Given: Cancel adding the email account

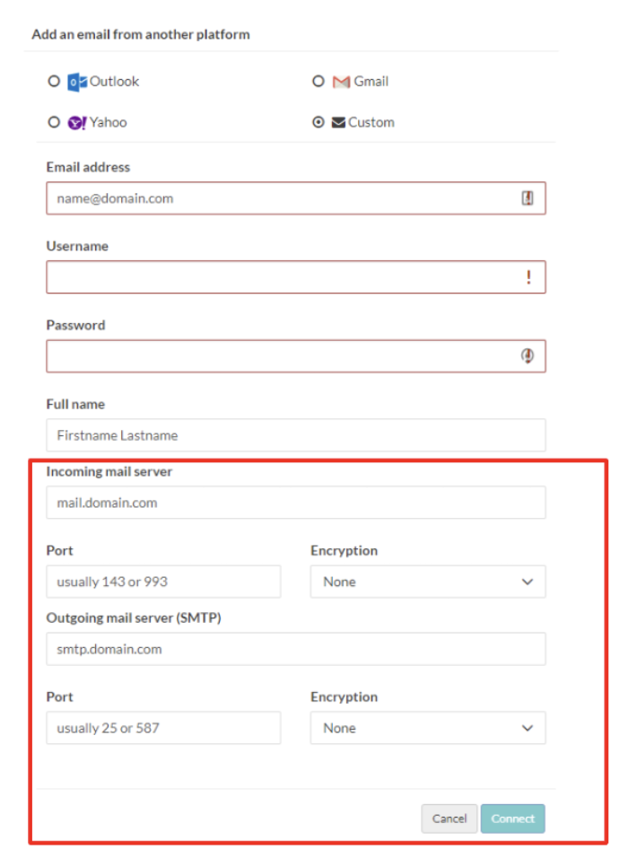Looking at the screenshot, I should (x=449, y=819).
